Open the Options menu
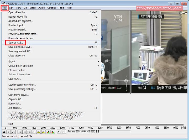The image size is (189, 140). (x=51, y=8)
